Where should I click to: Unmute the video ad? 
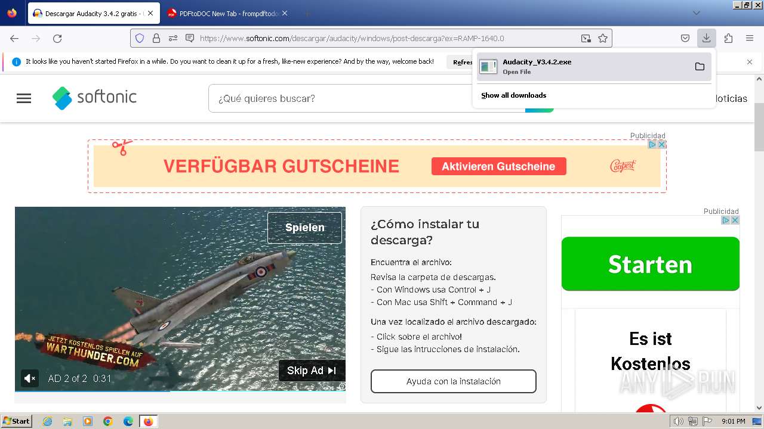tap(30, 378)
